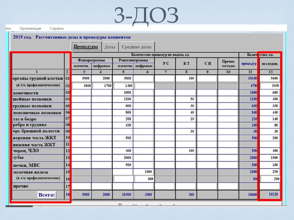Switch to the Дозы tab
294x220 pixels.
pos(110,47)
